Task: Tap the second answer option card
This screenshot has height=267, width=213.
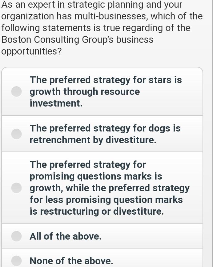Action: [x=102, y=134]
